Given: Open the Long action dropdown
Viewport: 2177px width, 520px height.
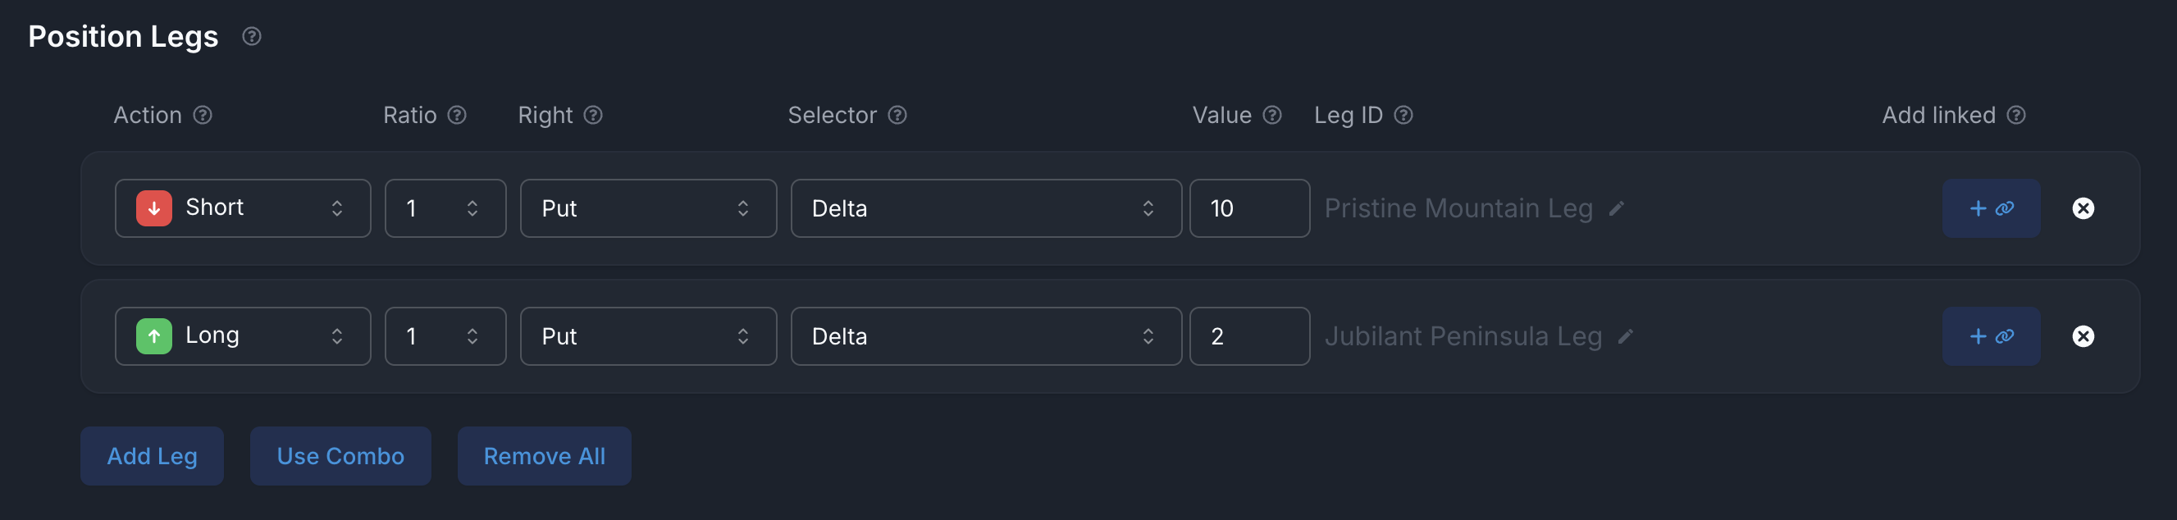Looking at the screenshot, I should (x=243, y=336).
